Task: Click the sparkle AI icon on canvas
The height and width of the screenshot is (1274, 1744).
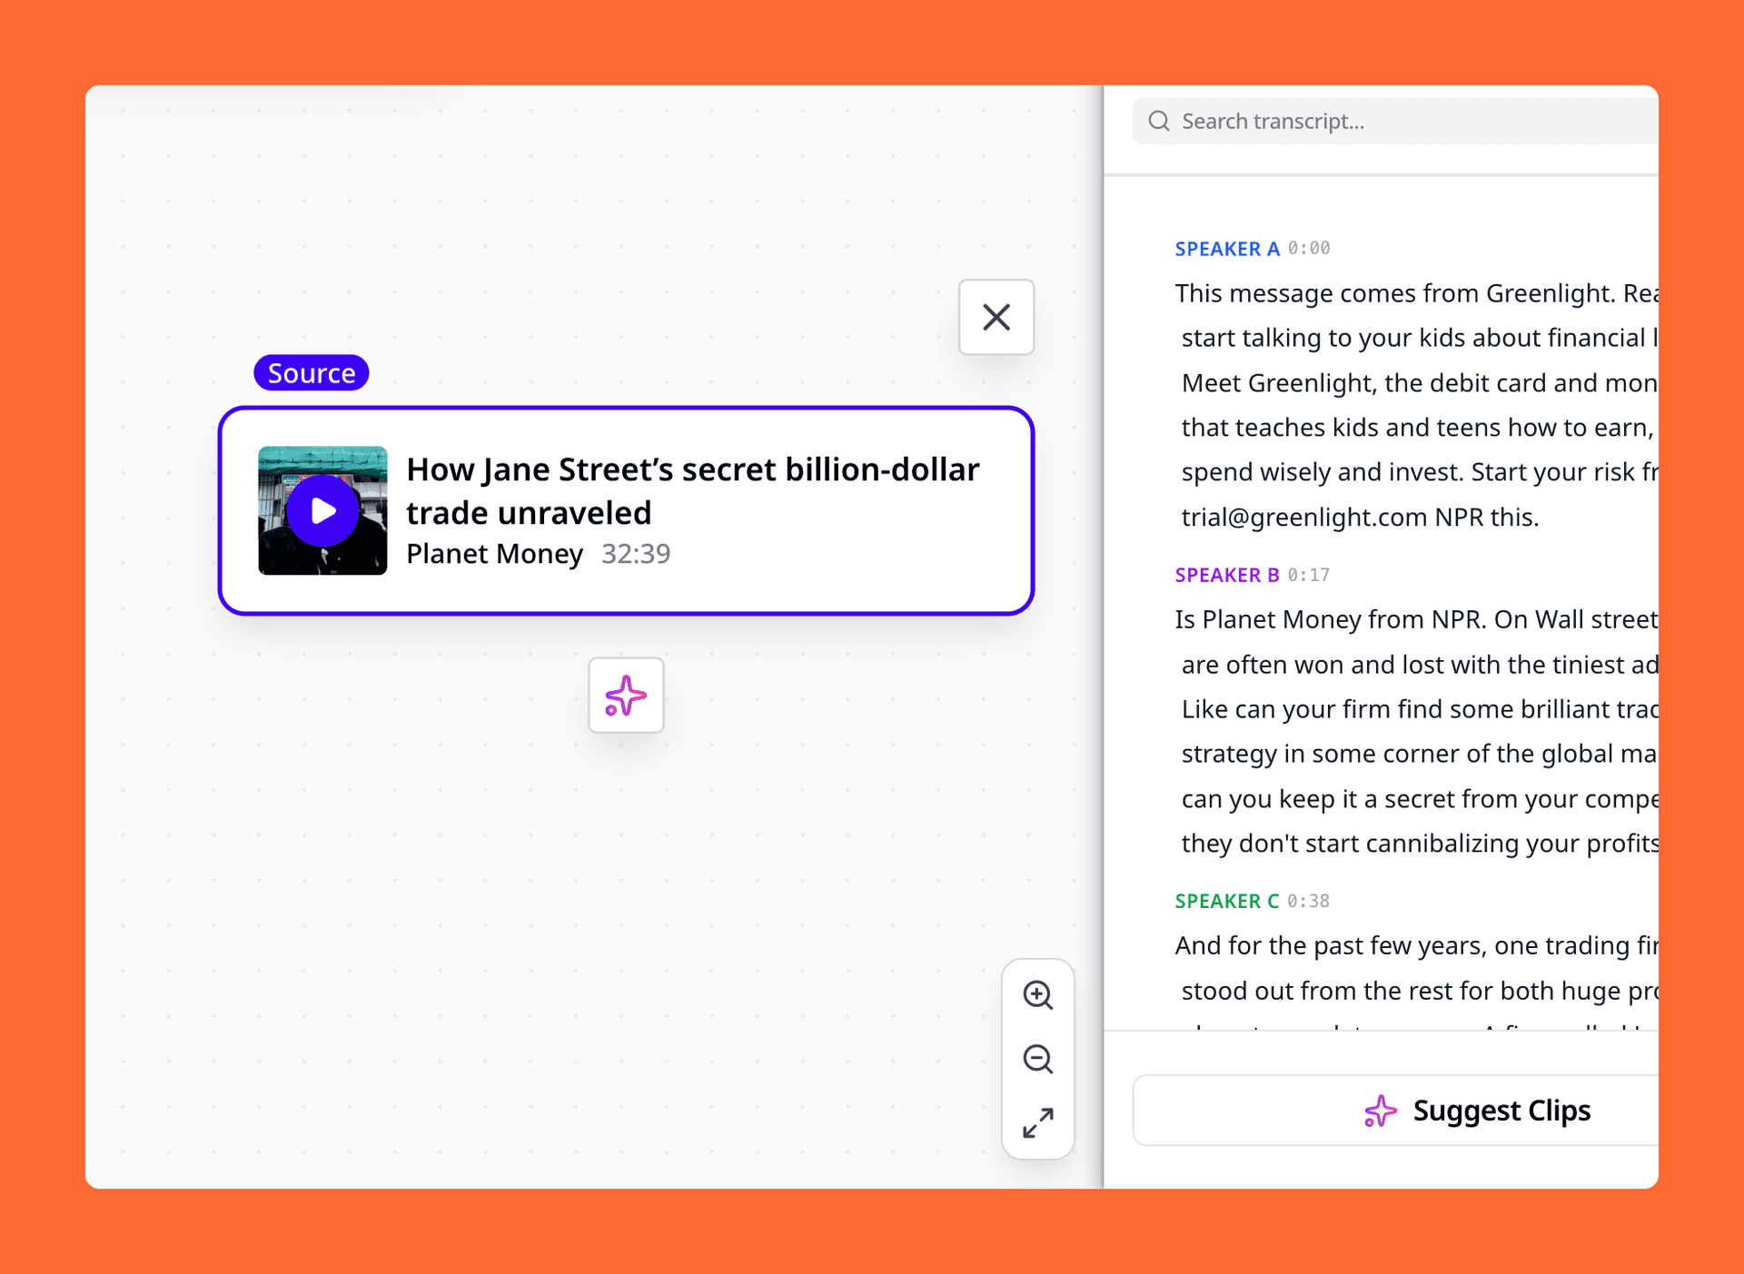Action: [x=625, y=696]
